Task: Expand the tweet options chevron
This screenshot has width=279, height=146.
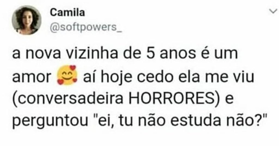Action: click(274, 11)
